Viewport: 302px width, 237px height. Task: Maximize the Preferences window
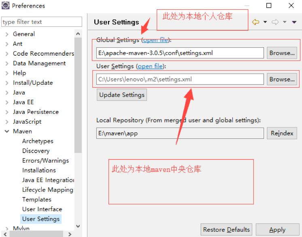[x=269, y=5]
